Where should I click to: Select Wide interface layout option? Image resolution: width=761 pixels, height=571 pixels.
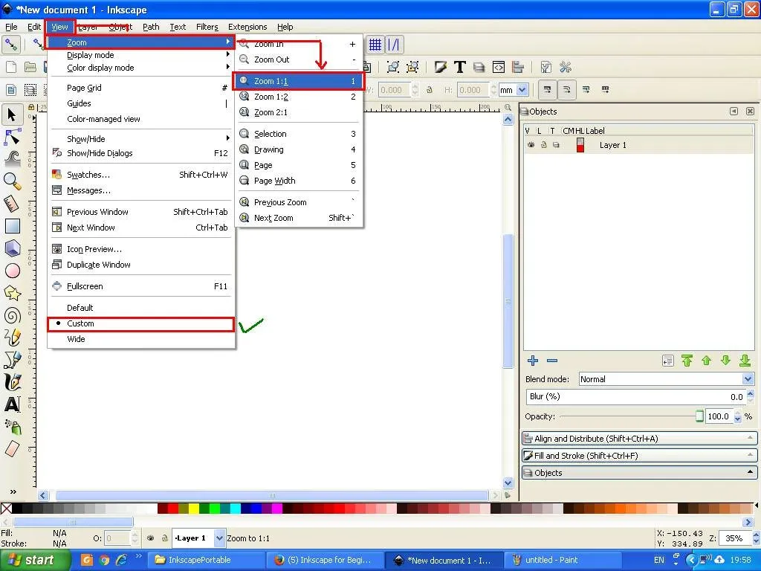(x=141, y=339)
